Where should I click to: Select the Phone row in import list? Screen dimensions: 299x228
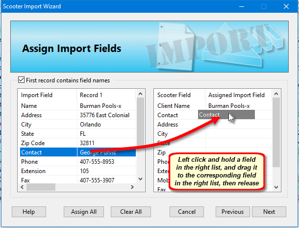pyautogui.click(x=78, y=162)
